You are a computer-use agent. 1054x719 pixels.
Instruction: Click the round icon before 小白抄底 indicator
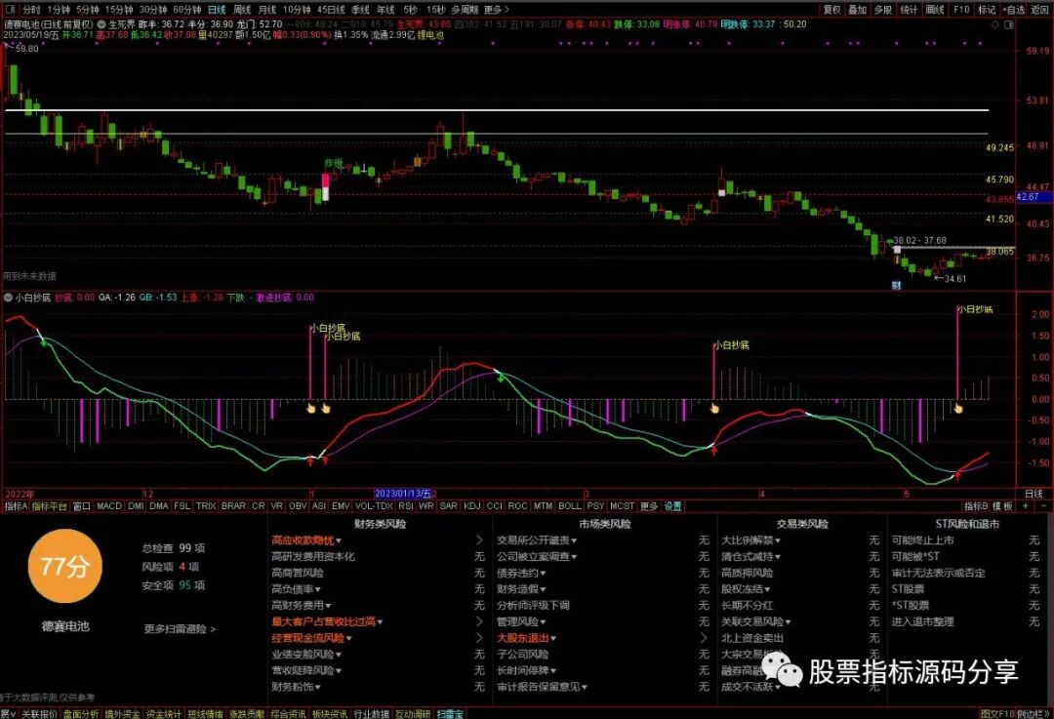(x=9, y=297)
